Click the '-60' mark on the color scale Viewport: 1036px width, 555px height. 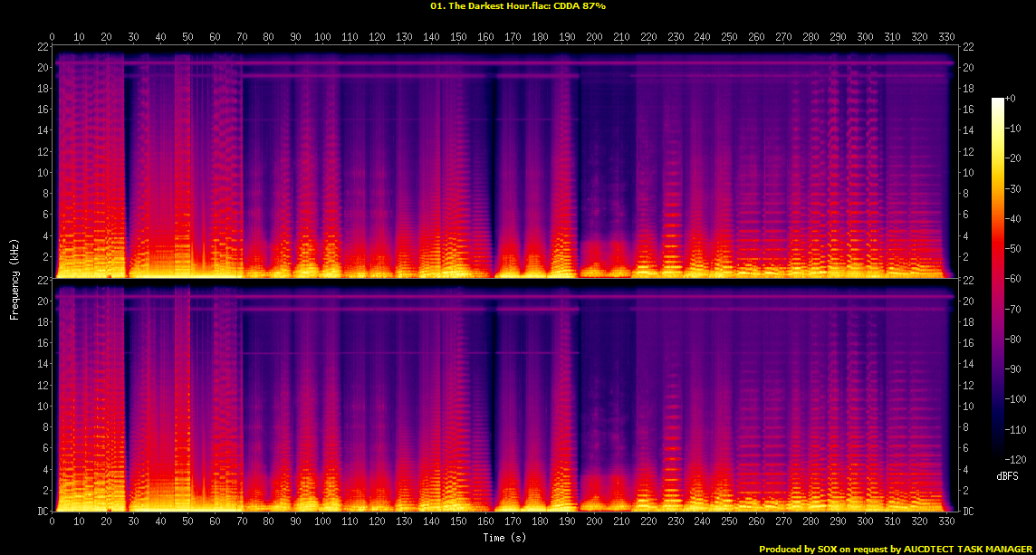pyautogui.click(x=1014, y=278)
